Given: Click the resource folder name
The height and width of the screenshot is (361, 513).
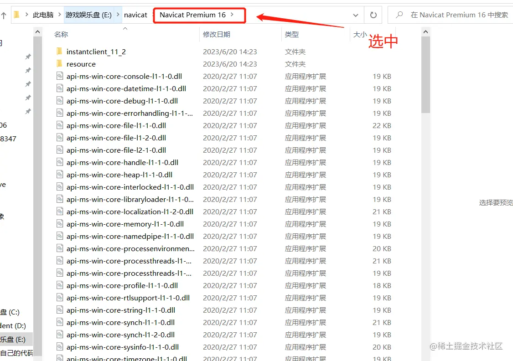Looking at the screenshot, I should (x=81, y=64).
